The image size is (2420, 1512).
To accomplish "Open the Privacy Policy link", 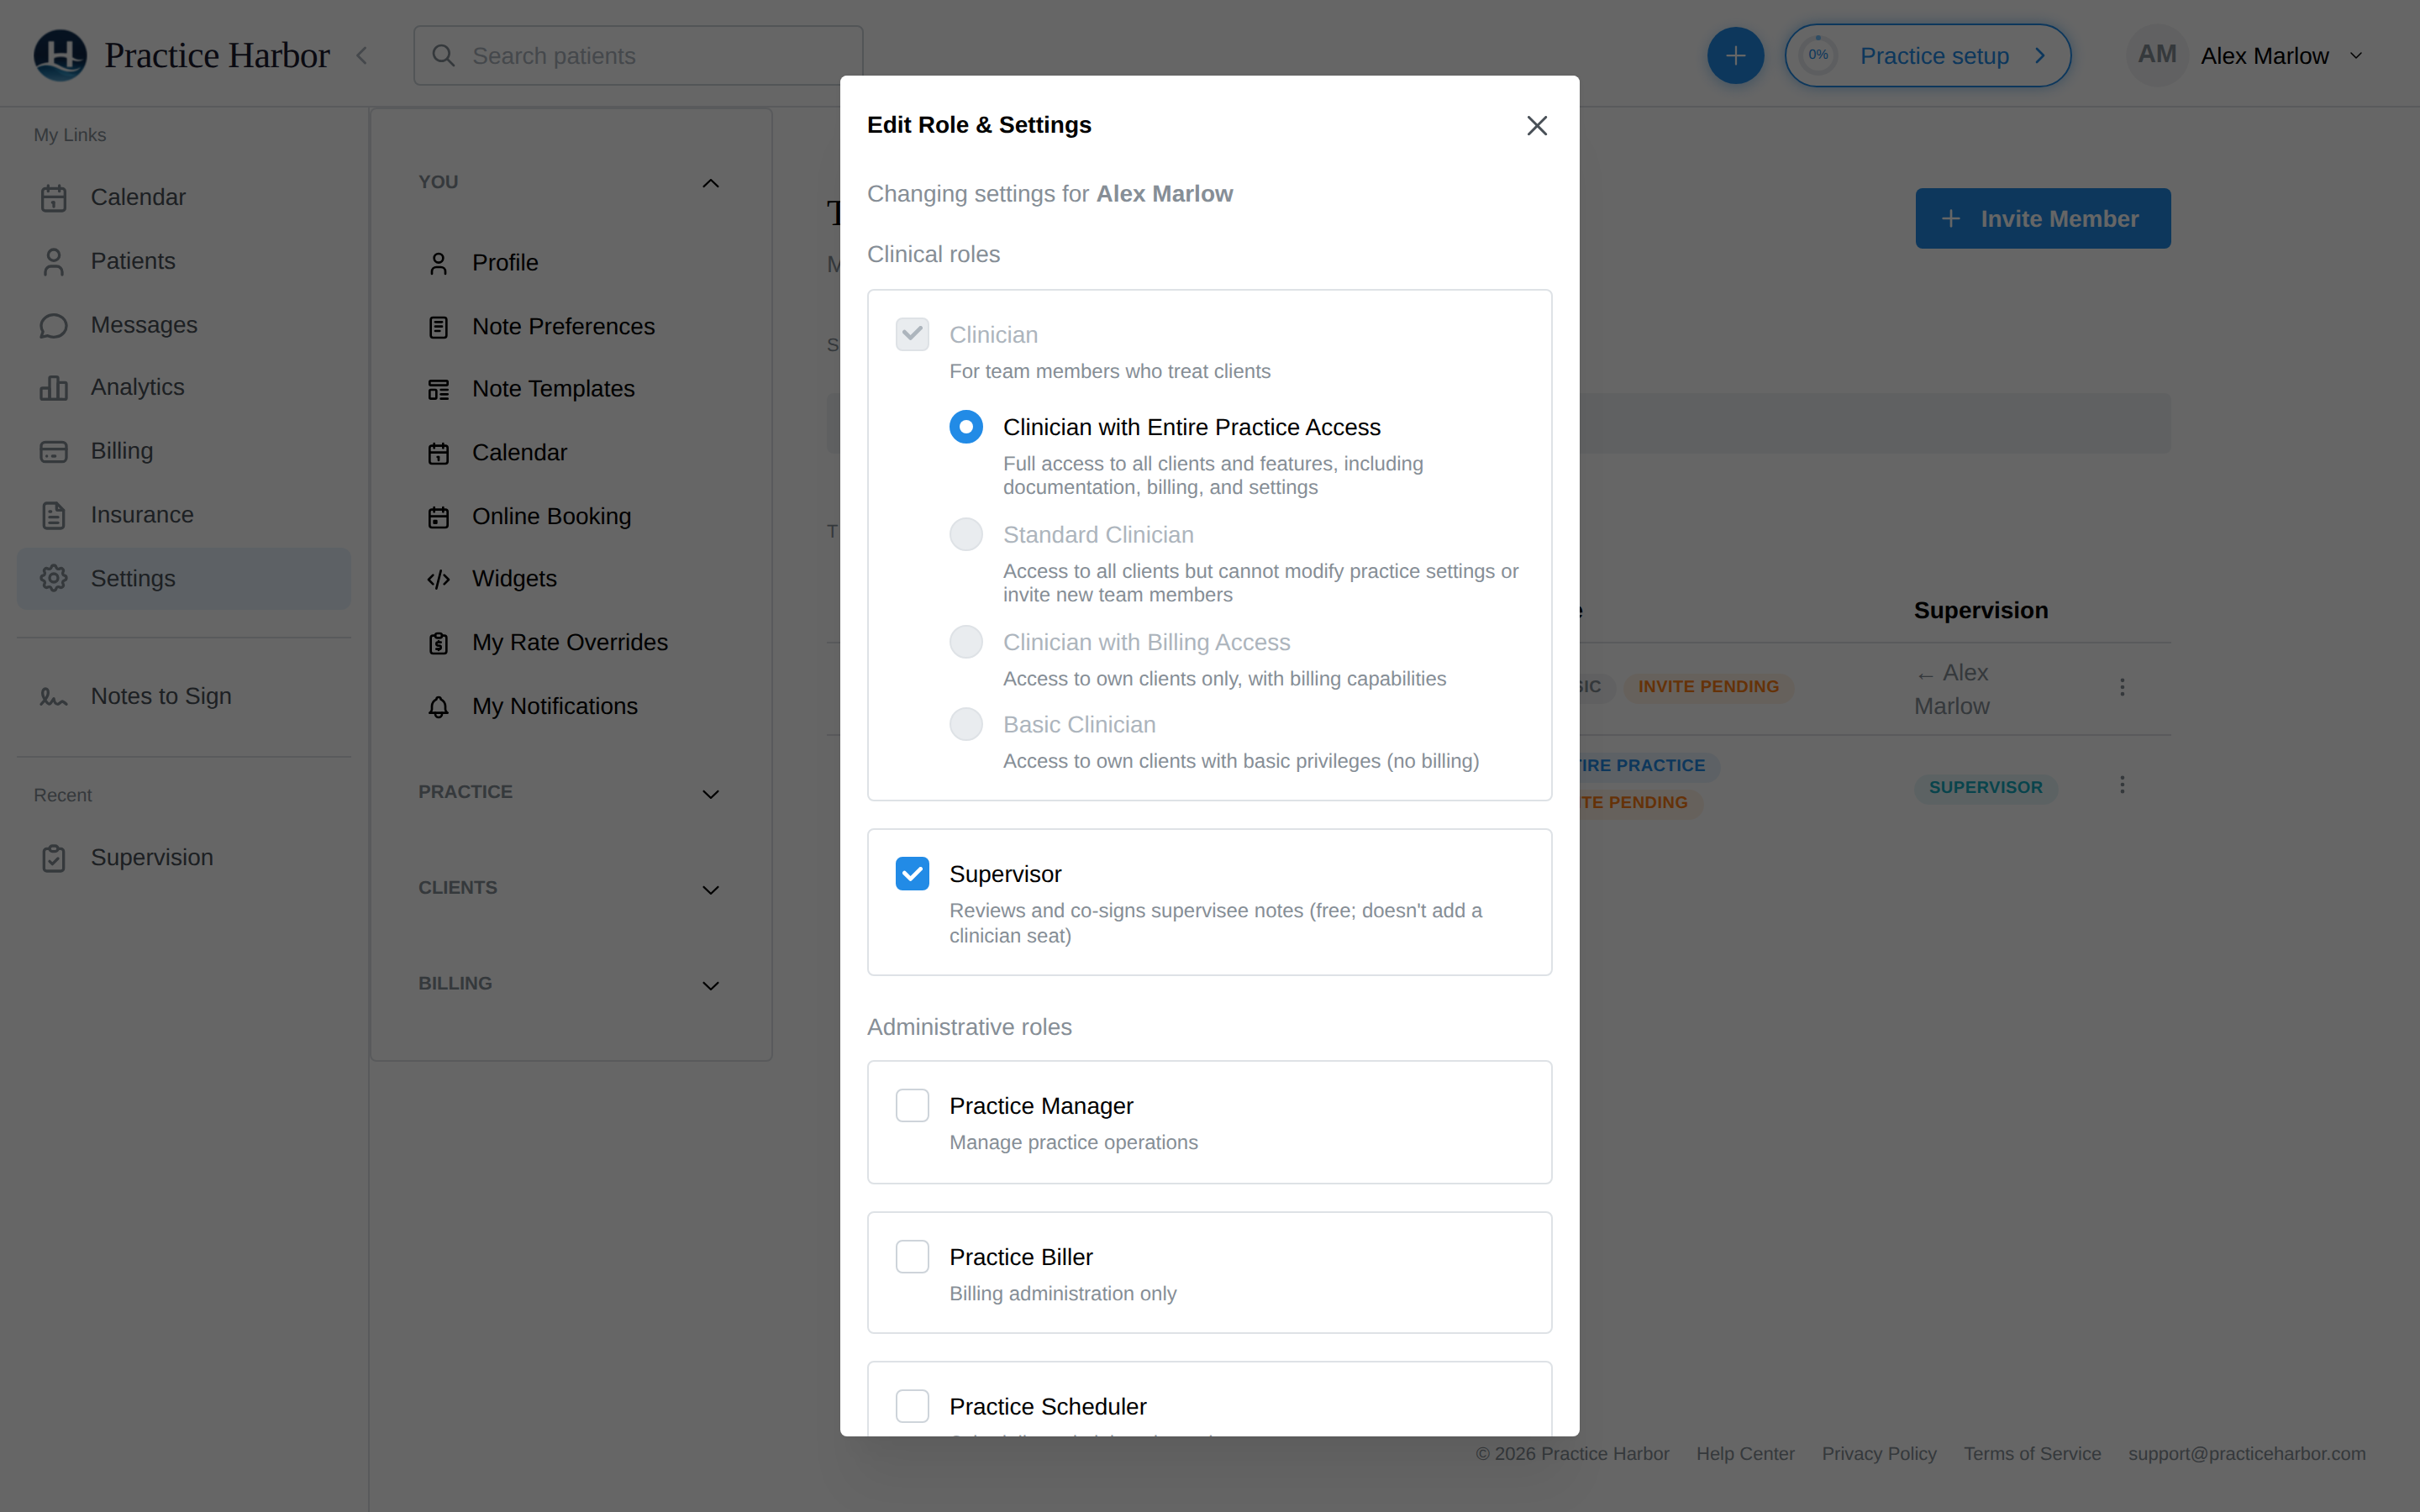I will 1879,1454.
